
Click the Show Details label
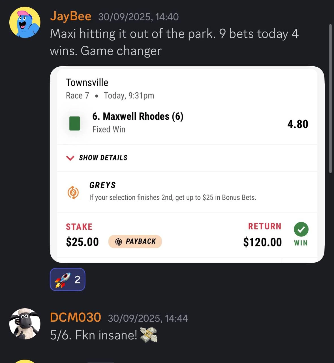[103, 158]
